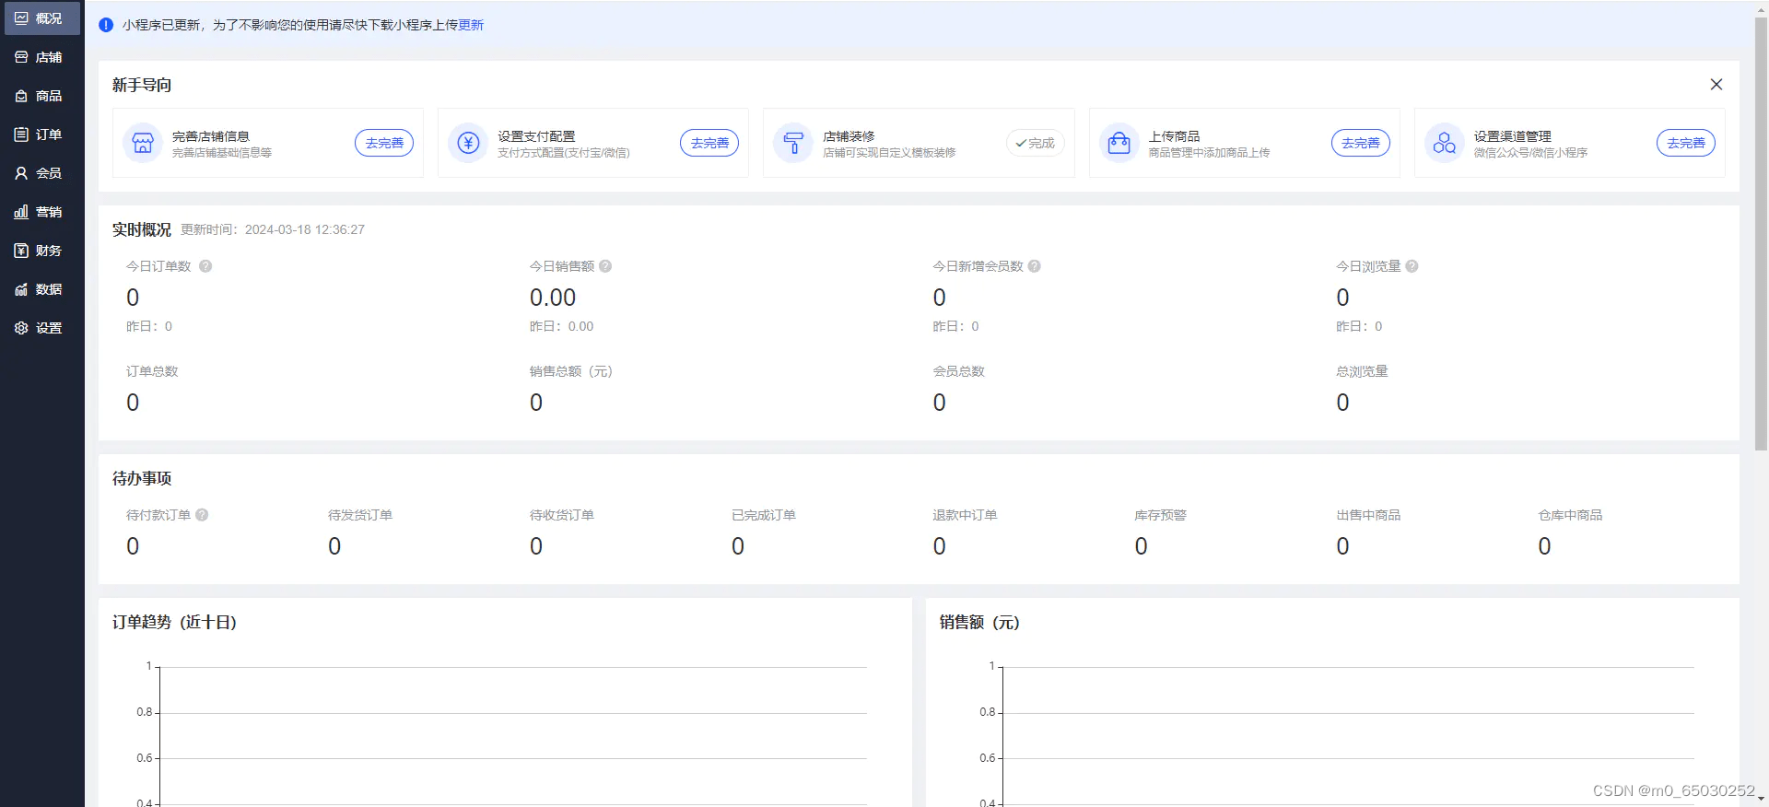1769x807 pixels.
Task: Click the 订单趋势（近十日） chart title
Action: coord(175,623)
